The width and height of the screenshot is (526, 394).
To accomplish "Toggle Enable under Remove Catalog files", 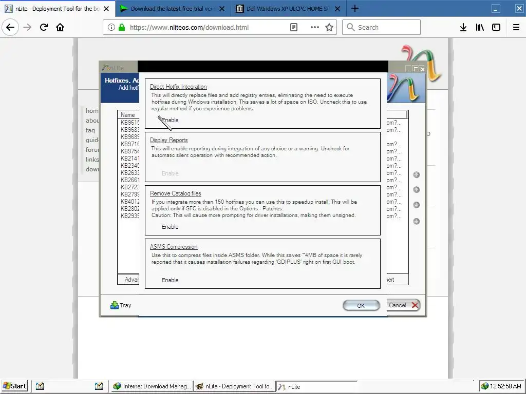I will pos(170,227).
